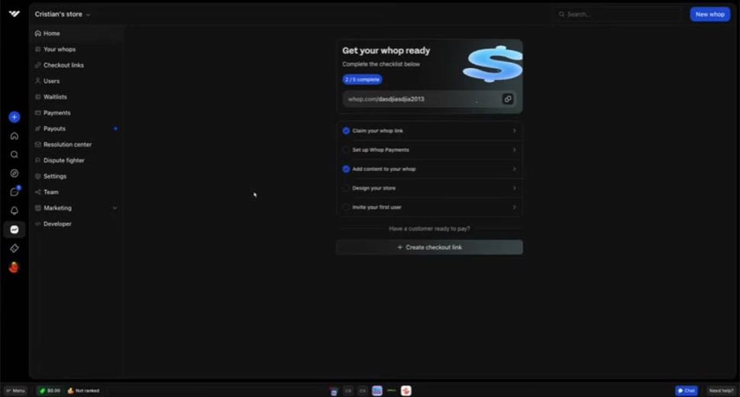
Task: Open Team in the sidebar
Action: point(76,192)
